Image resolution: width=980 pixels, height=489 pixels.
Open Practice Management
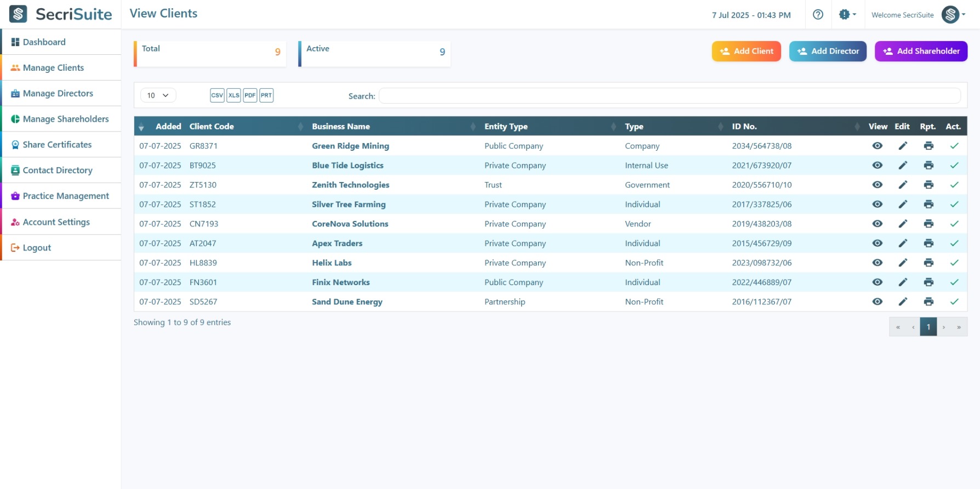point(60,196)
